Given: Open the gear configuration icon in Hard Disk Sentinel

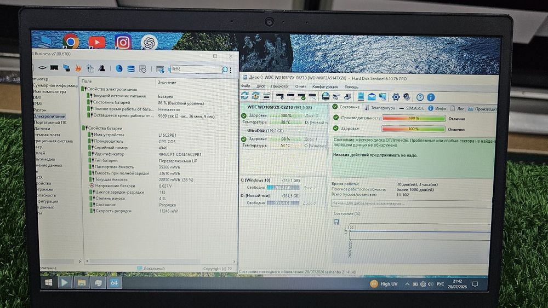Looking at the screenshot, I should pyautogui.click(x=396, y=97).
